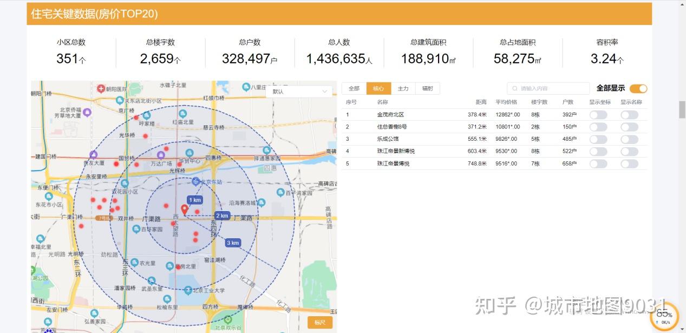Viewport: 686px width, 333px height.
Task: Enable 显示名称 for 乐成公馆
Action: point(629,139)
